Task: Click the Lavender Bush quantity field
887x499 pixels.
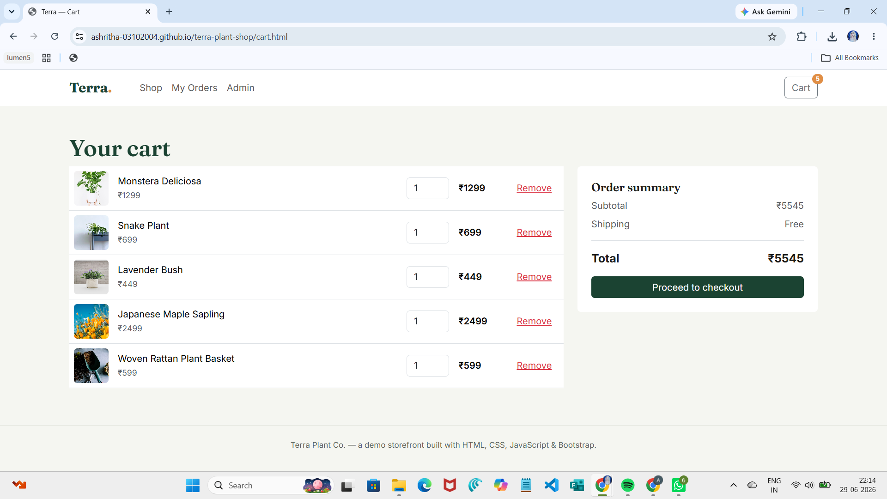Action: pyautogui.click(x=427, y=277)
